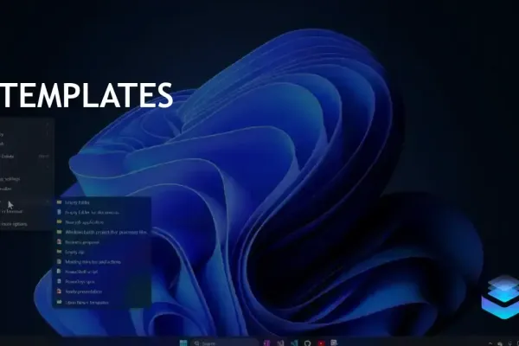Open the blue VS Code taskbar icon
The height and width of the screenshot is (346, 519).
coord(294,343)
